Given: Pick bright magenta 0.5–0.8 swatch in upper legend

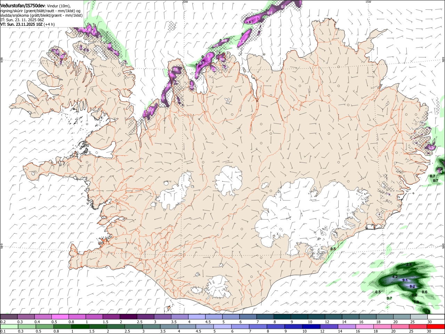Looking at the screenshot, I should click(x=60, y=317).
